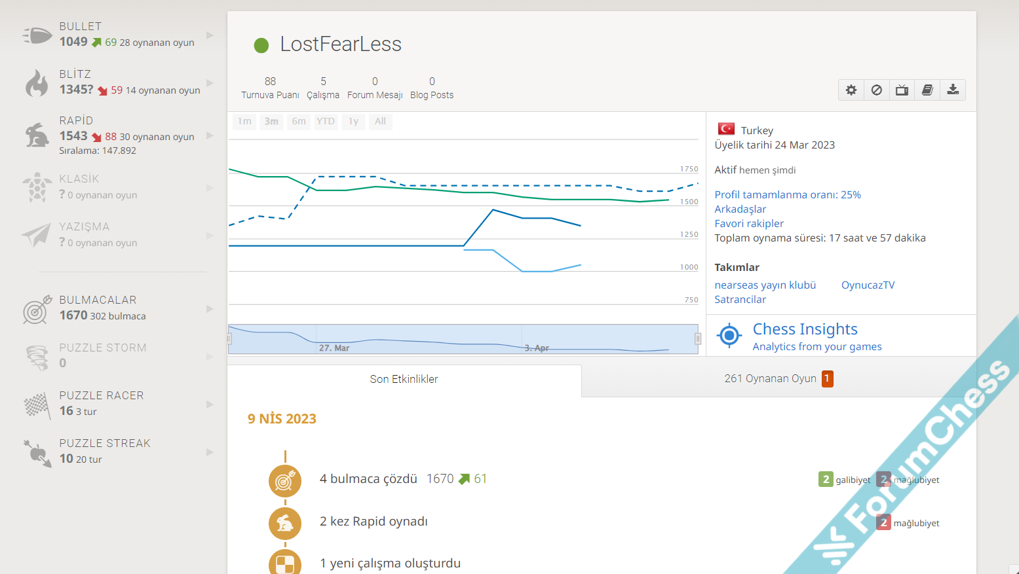
Task: Click the left chart navigator handle
Action: [x=229, y=339]
